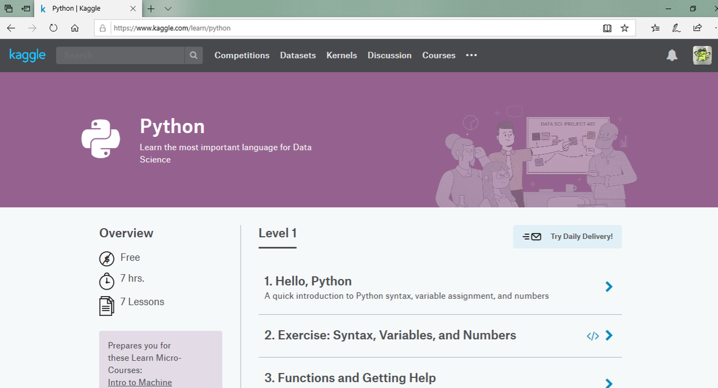This screenshot has width=718, height=388.
Task: Open 3. Functions and Getting Help
Action: tap(350, 378)
